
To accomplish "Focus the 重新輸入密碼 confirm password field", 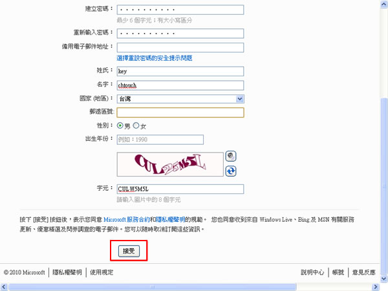I will click(180, 34).
